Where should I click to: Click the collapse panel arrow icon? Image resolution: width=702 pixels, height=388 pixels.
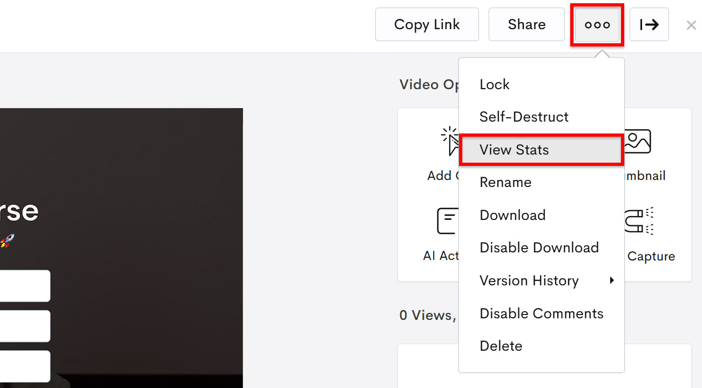pyautogui.click(x=649, y=24)
